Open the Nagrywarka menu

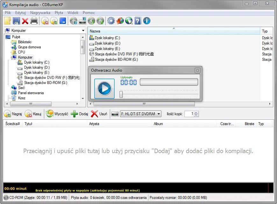[x=40, y=13]
